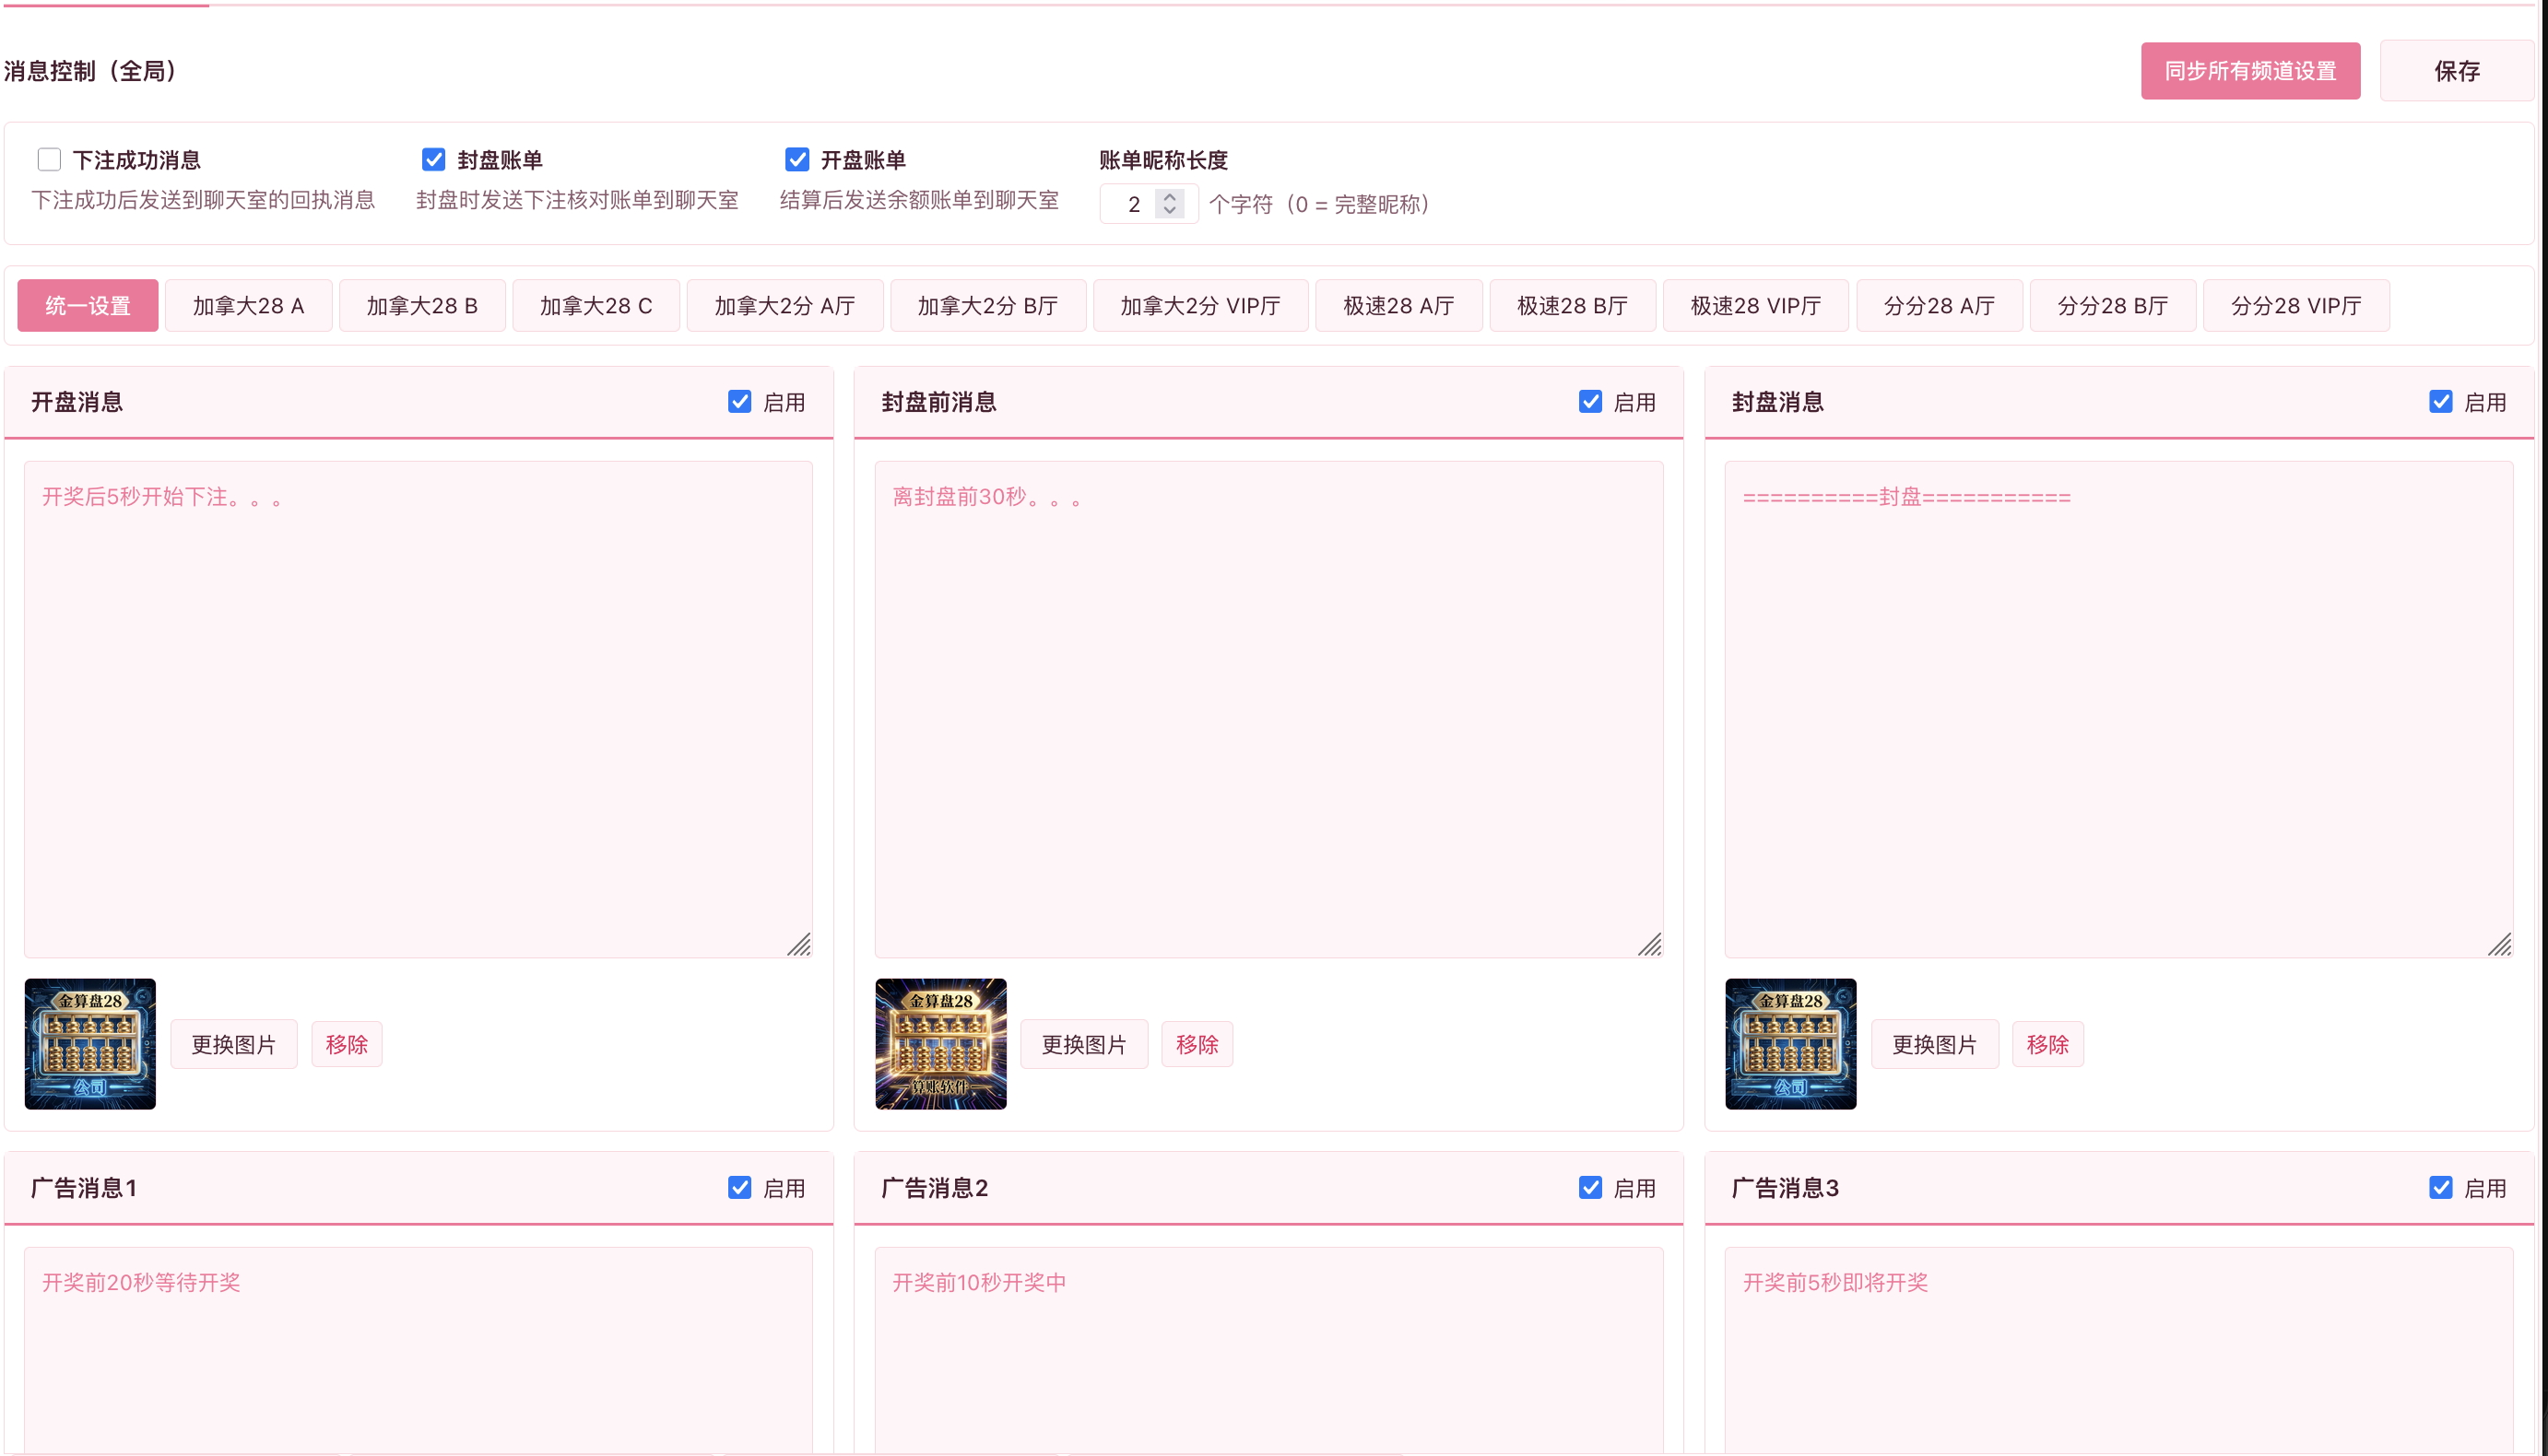Screen dimensions: 2548x1456
Task: Click resize handle of 封盘消息 text area
Action: pos(2500,945)
